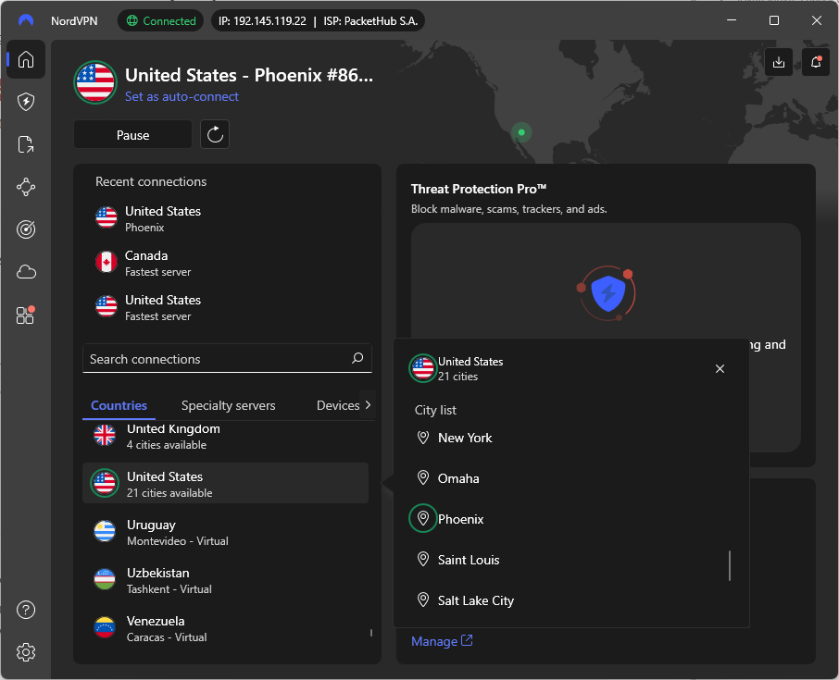The image size is (839, 680).
Task: Click the United Kingdom flag icon
Action: tap(105, 435)
